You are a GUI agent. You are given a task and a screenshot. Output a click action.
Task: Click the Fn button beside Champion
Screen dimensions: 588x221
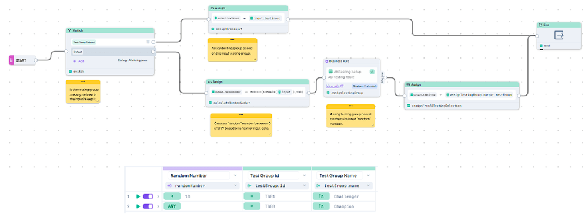322,206
